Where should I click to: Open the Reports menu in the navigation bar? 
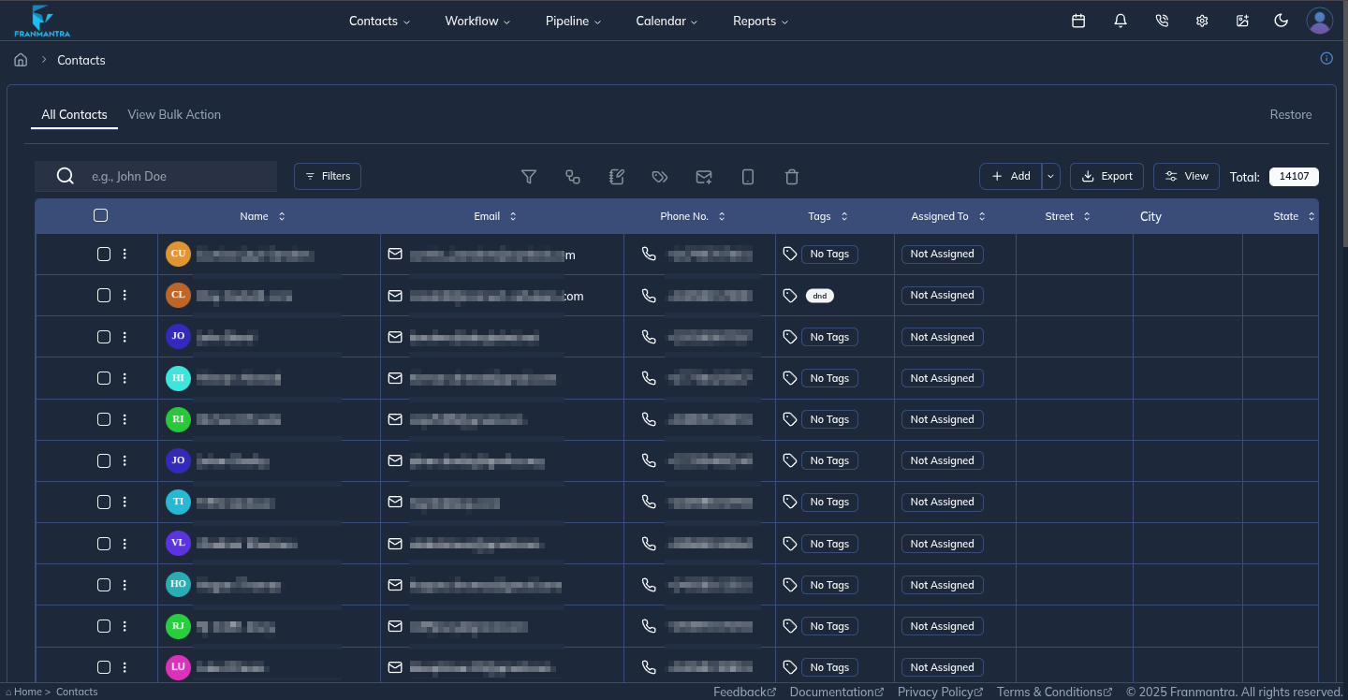tap(759, 20)
